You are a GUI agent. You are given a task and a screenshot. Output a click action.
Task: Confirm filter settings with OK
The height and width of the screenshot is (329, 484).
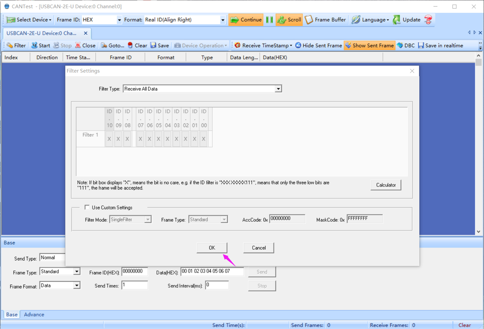click(x=212, y=248)
